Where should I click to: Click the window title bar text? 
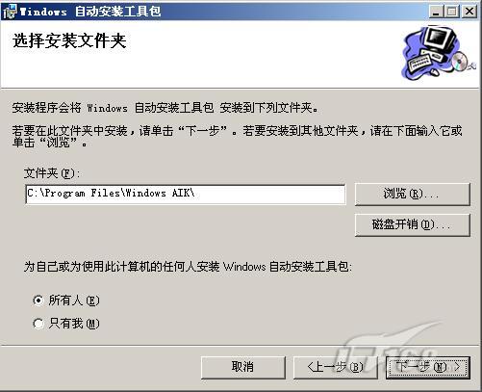point(90,12)
